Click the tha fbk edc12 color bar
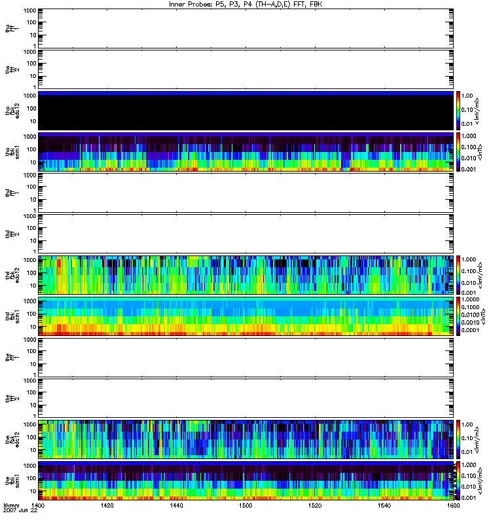This screenshot has width=491, height=524. click(x=458, y=111)
